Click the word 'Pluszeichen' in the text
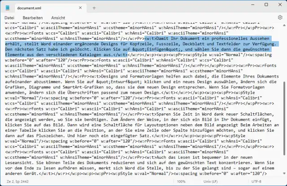The height and width of the screenshot is (186, 287). pyautogui.click(x=51, y=136)
